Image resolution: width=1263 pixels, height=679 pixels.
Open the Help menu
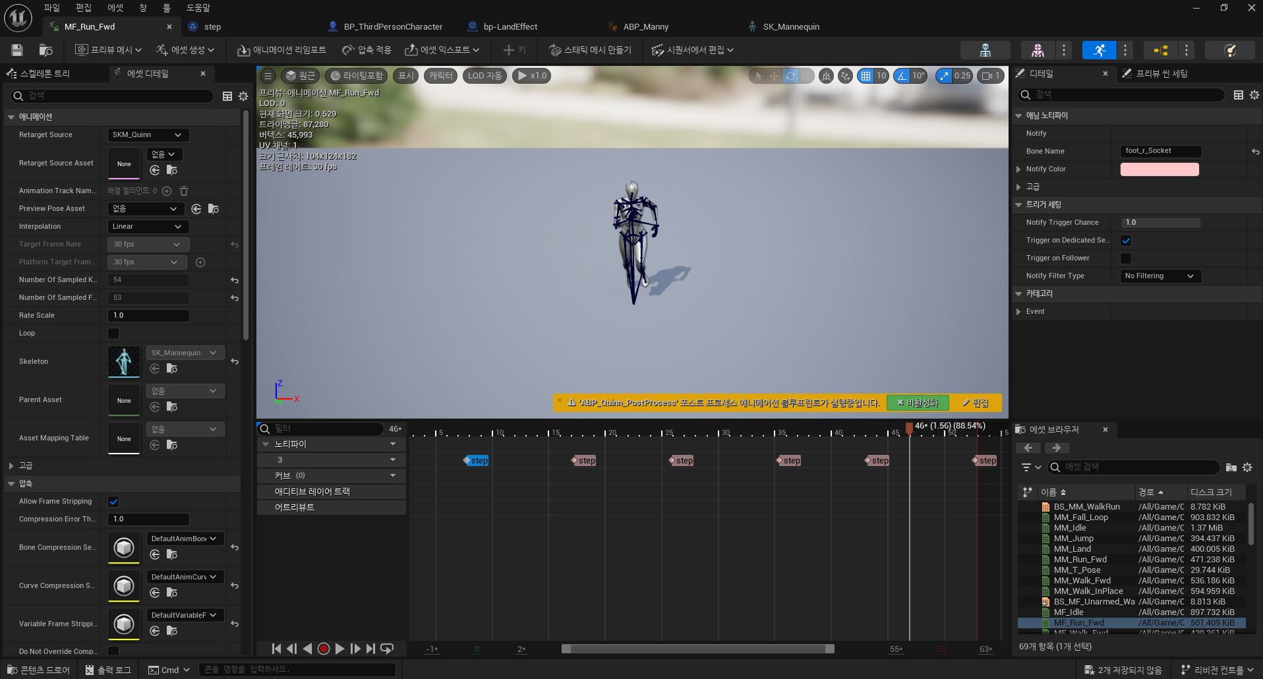[198, 8]
